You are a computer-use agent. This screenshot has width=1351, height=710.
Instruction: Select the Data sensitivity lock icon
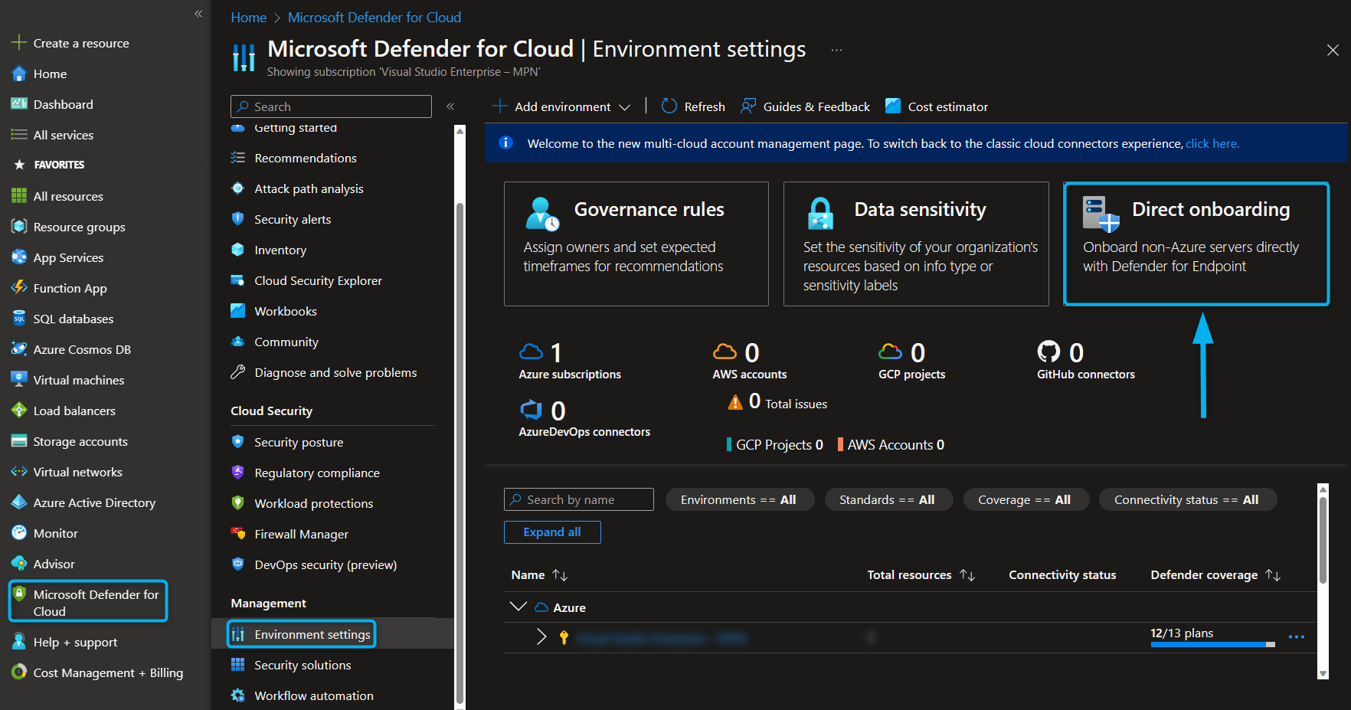point(820,214)
